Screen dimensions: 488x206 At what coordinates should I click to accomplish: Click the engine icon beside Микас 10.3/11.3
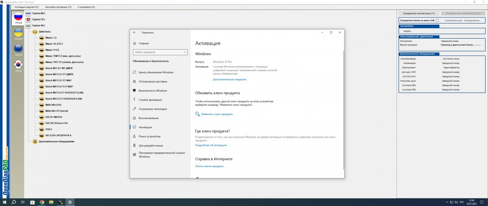click(x=41, y=44)
